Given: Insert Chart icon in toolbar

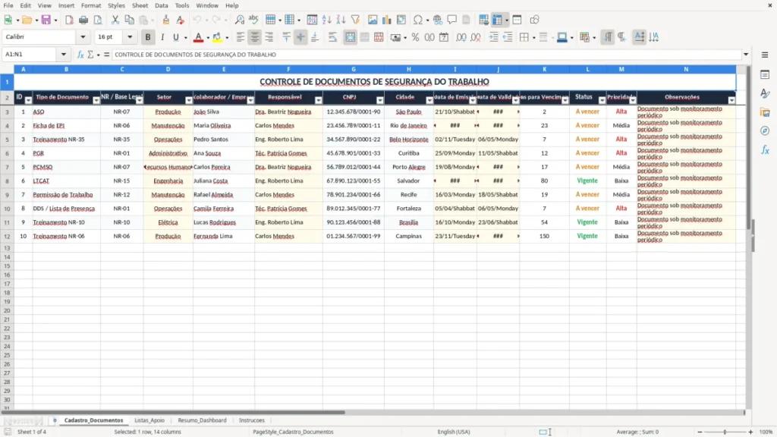Looking at the screenshot, I should tap(386, 20).
